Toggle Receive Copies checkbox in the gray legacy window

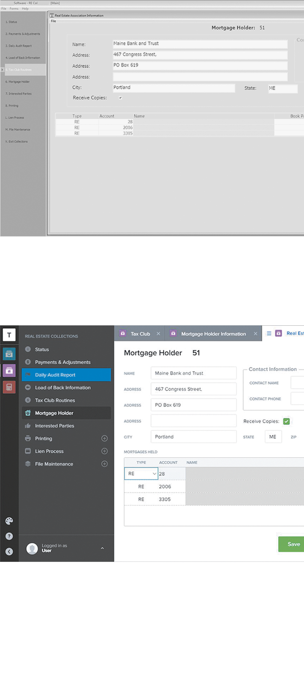point(120,98)
